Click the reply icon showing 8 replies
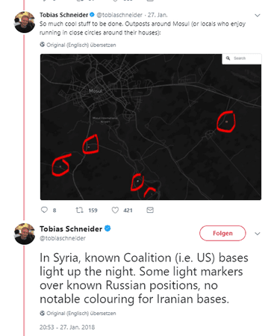This screenshot has height=336, width=274. pos(44,210)
